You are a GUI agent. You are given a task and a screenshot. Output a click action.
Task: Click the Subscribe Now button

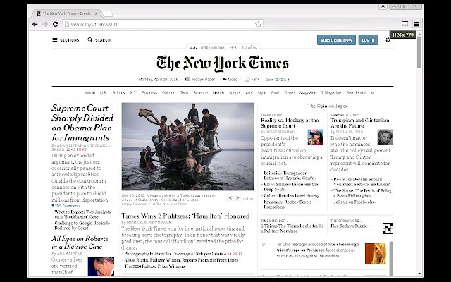click(x=336, y=40)
